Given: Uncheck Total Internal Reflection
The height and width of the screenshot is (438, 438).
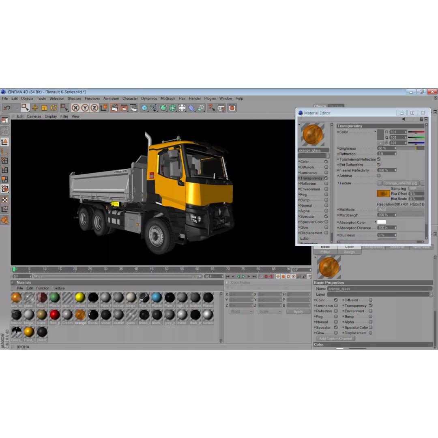Looking at the screenshot, I should click(x=378, y=159).
